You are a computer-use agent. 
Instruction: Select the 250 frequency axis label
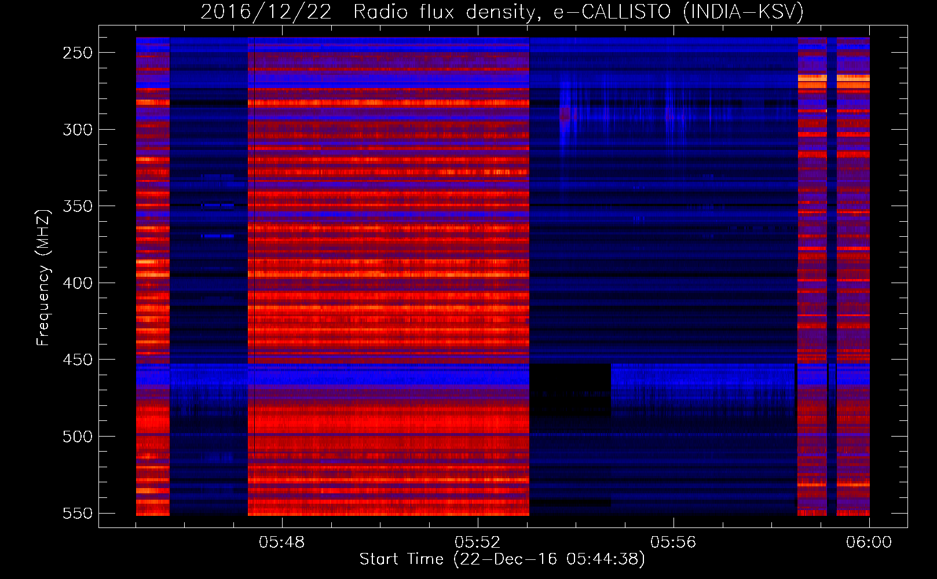click(x=78, y=53)
